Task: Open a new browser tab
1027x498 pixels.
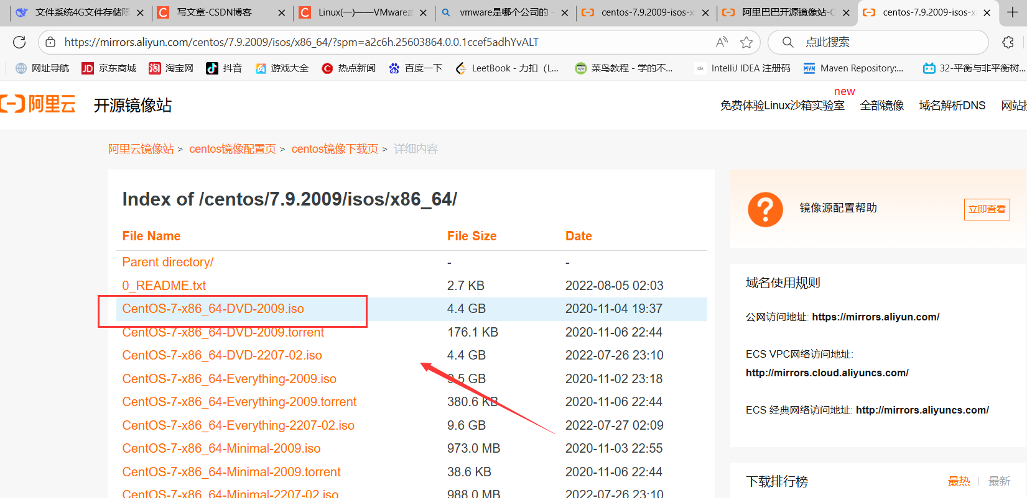Action: pos(1013,12)
